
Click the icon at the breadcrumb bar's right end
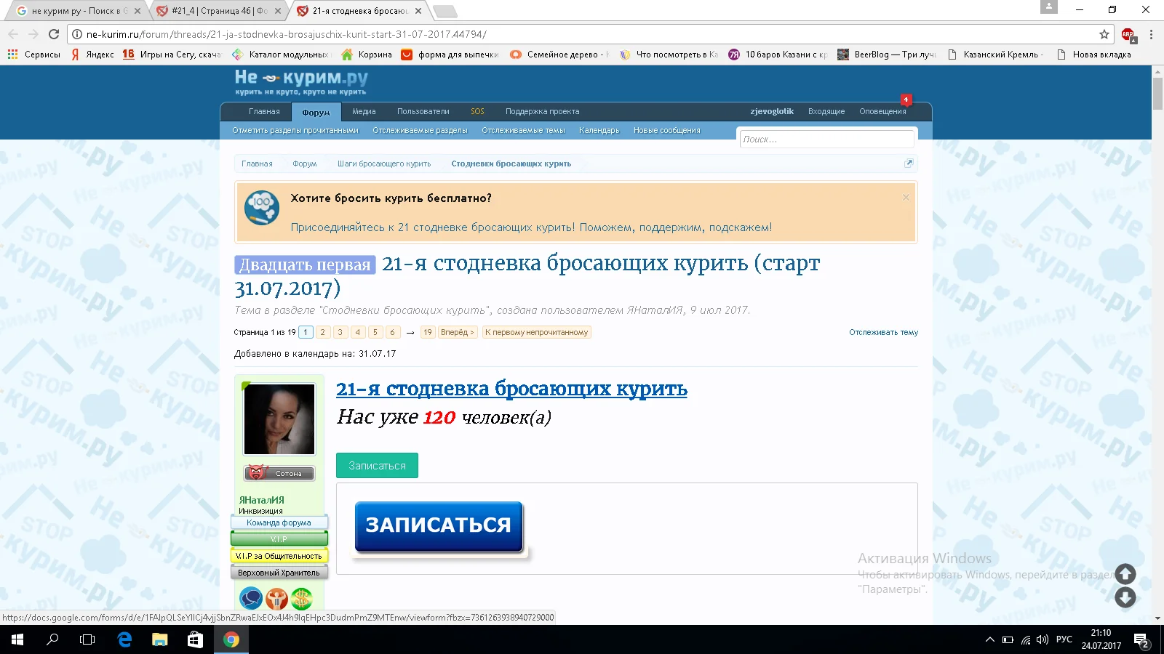(908, 163)
